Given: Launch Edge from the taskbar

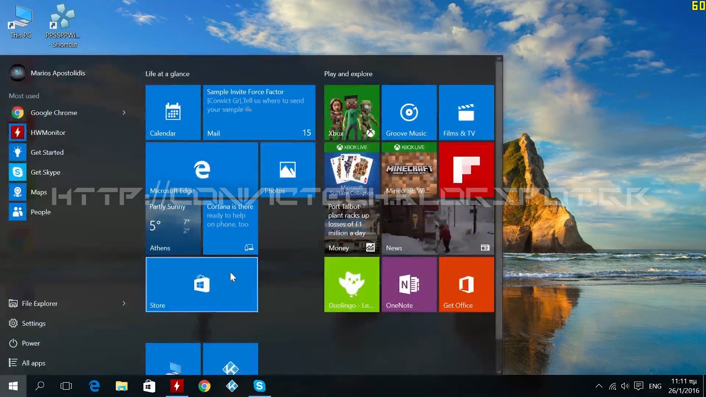Looking at the screenshot, I should (x=94, y=386).
